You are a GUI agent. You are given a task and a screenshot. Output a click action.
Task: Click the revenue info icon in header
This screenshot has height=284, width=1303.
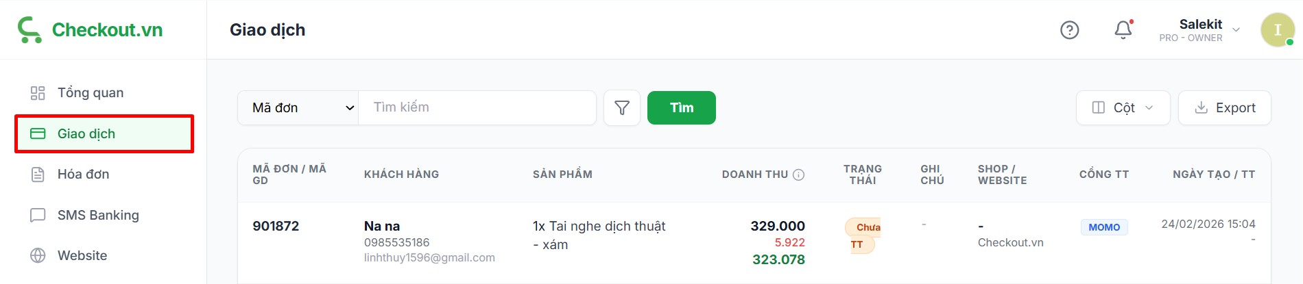tap(798, 175)
